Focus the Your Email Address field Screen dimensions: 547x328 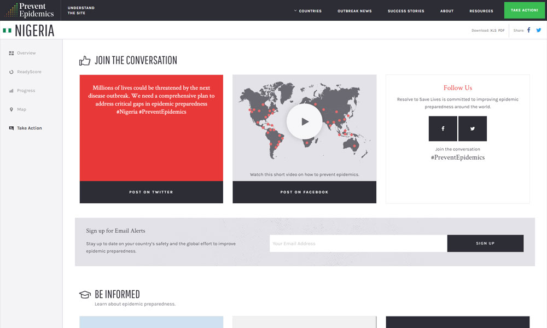click(x=358, y=244)
